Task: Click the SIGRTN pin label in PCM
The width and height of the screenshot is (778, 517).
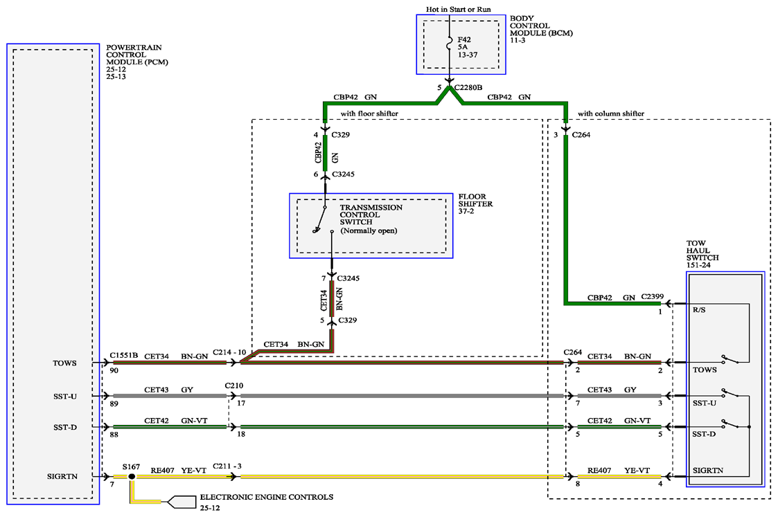Action: coord(62,476)
